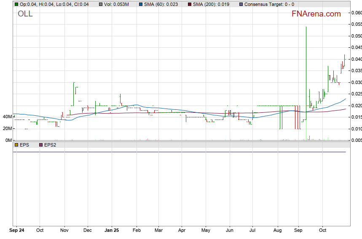Click the green OHLC legend swatch
The image size is (362, 239).
pyautogui.click(x=16, y=4)
